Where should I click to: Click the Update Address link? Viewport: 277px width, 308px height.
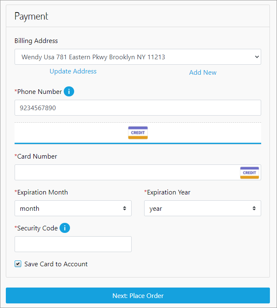tap(73, 71)
